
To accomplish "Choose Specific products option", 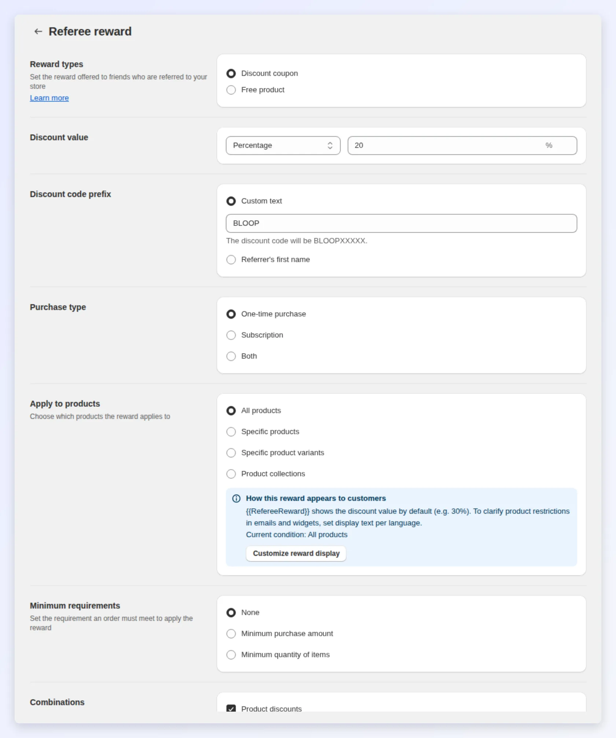I will tap(231, 432).
